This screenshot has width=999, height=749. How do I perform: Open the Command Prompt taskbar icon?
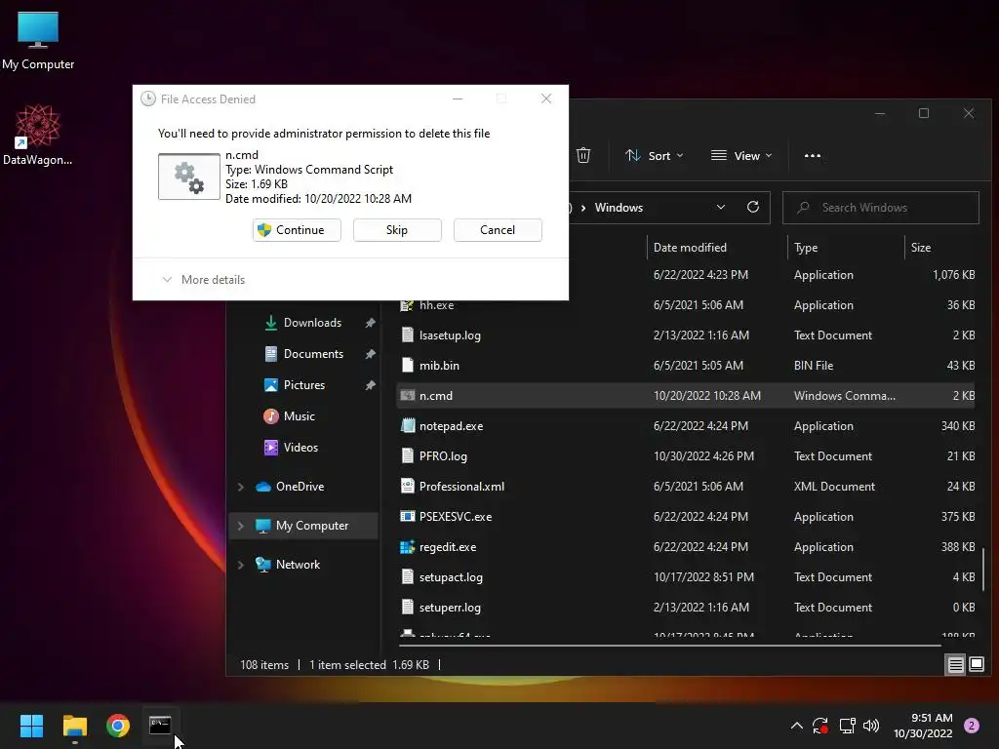(160, 726)
